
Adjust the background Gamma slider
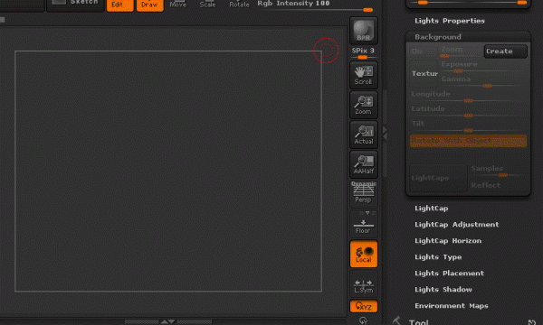click(483, 82)
